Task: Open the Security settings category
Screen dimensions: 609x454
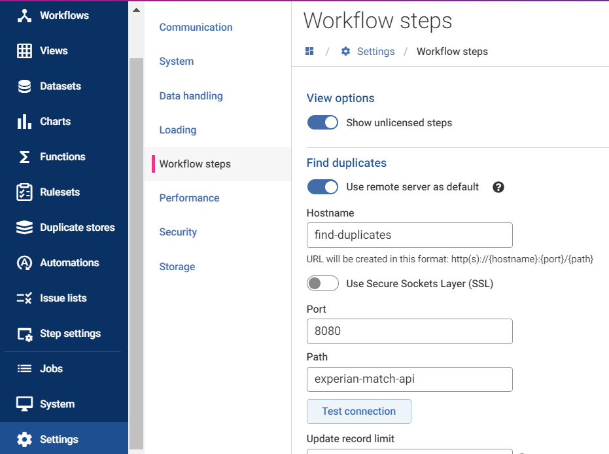Action: 178,232
